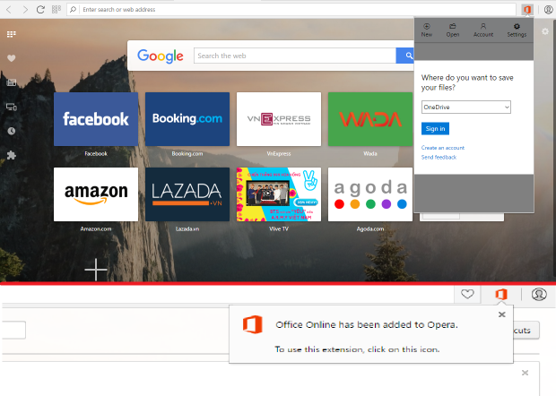This screenshot has height=396, width=556.
Task: Click the Office Online extension icon in the address bar
Action: [527, 9]
